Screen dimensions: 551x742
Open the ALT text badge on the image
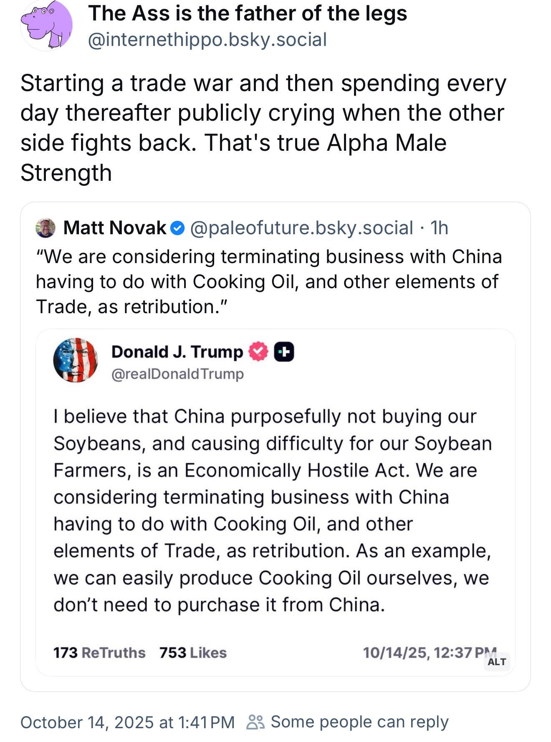point(497,662)
